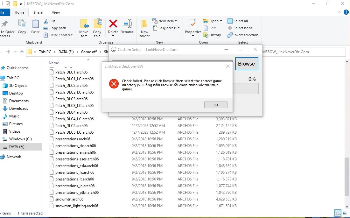Screen dimensions: 350x218
Task: Open Properties from the ribbon
Action: (193, 28)
